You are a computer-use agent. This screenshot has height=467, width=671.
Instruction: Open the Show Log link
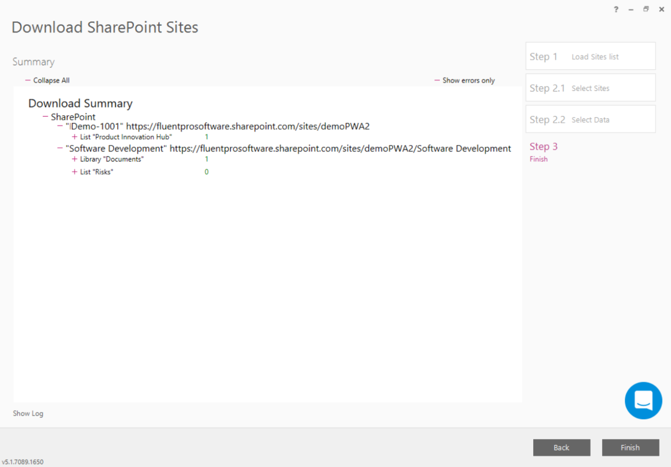pos(28,413)
